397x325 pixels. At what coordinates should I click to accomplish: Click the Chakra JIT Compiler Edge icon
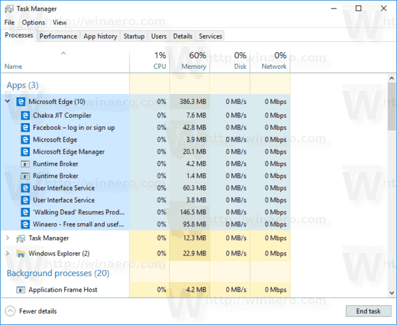[x=25, y=116]
